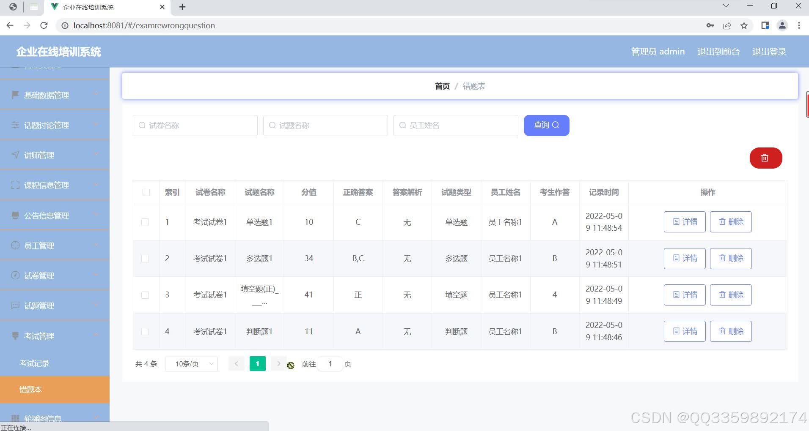This screenshot has height=431, width=809.
Task: Go back using the browser back arrow
Action: click(x=10, y=25)
